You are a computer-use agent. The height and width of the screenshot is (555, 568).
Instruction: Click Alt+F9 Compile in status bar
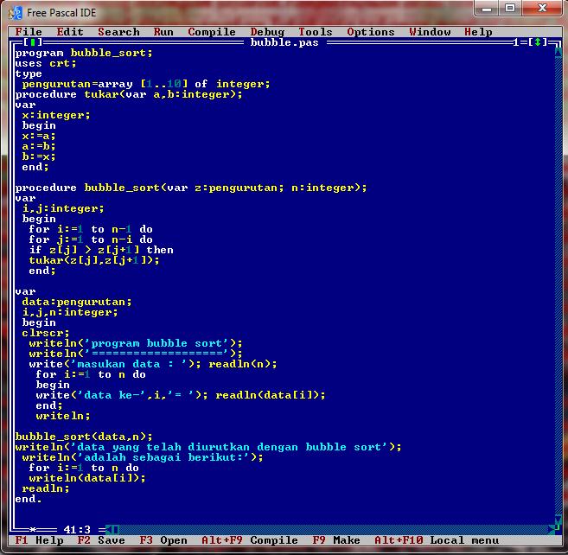pyautogui.click(x=250, y=540)
